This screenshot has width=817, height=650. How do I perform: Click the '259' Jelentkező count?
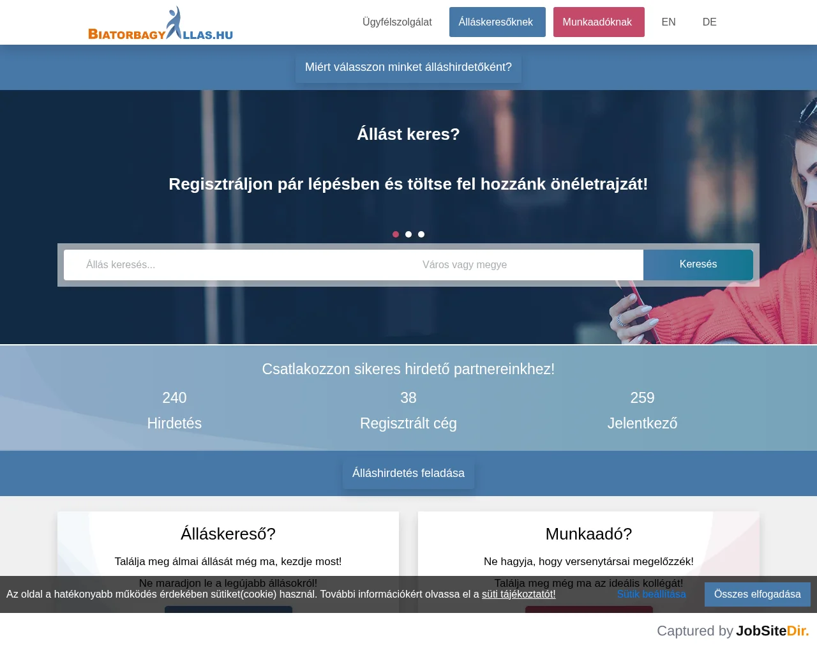643,398
